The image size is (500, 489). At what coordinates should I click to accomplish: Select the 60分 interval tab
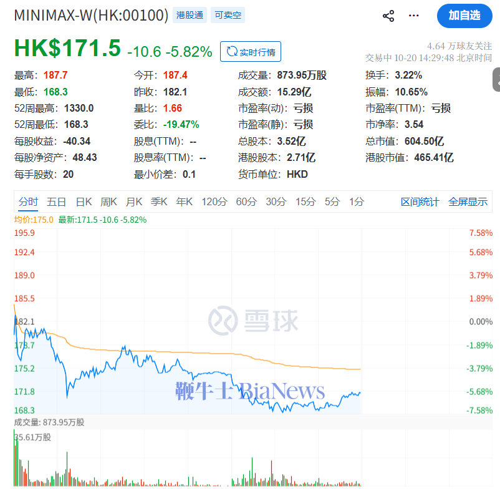tap(246, 201)
